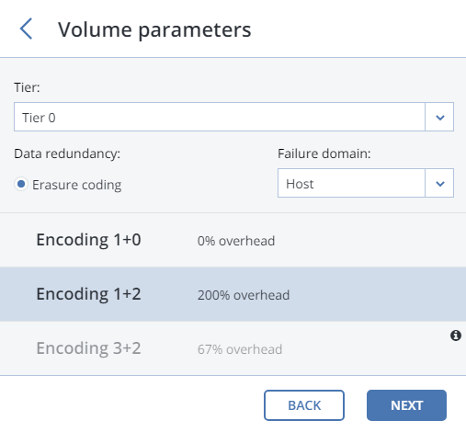This screenshot has width=466, height=432.
Task: Click the 200% overhead text
Action: coord(244,295)
